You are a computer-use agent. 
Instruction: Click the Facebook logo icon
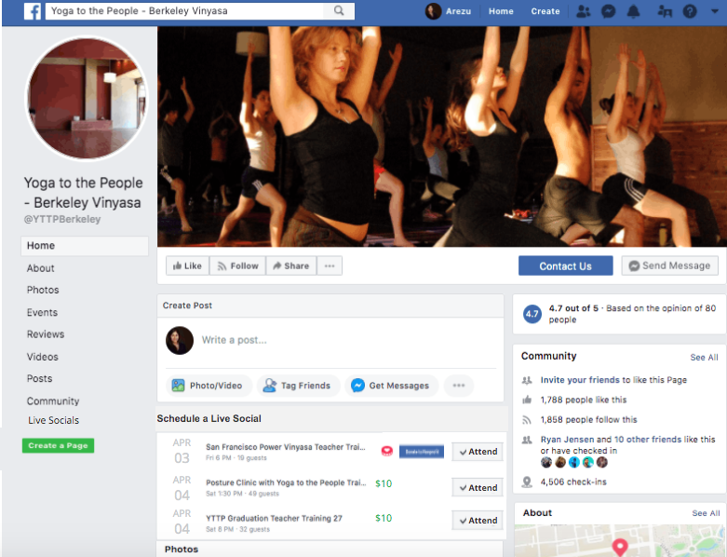[33, 10]
